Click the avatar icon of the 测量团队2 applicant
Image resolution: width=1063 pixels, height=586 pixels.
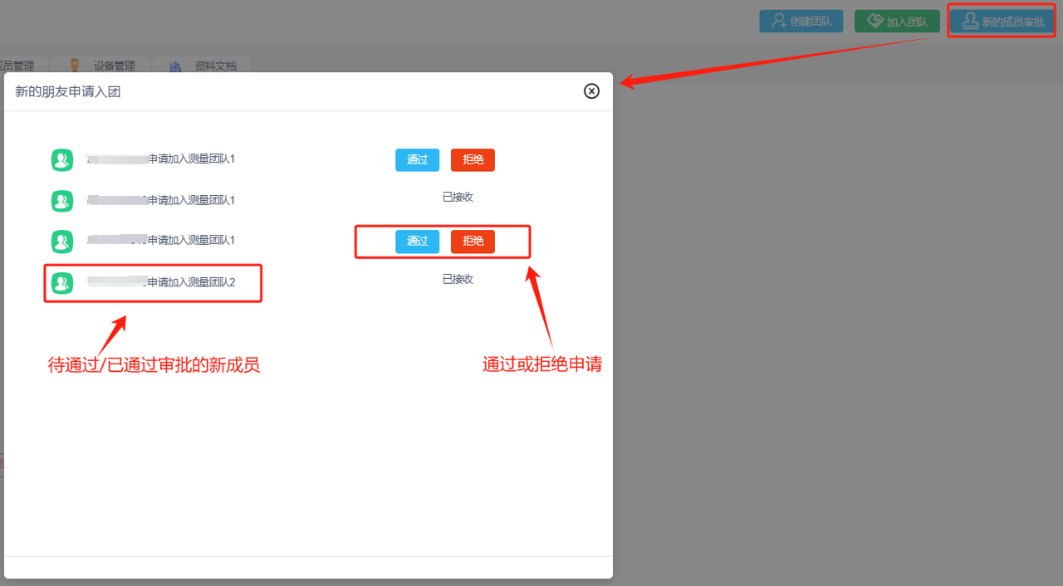coord(62,283)
